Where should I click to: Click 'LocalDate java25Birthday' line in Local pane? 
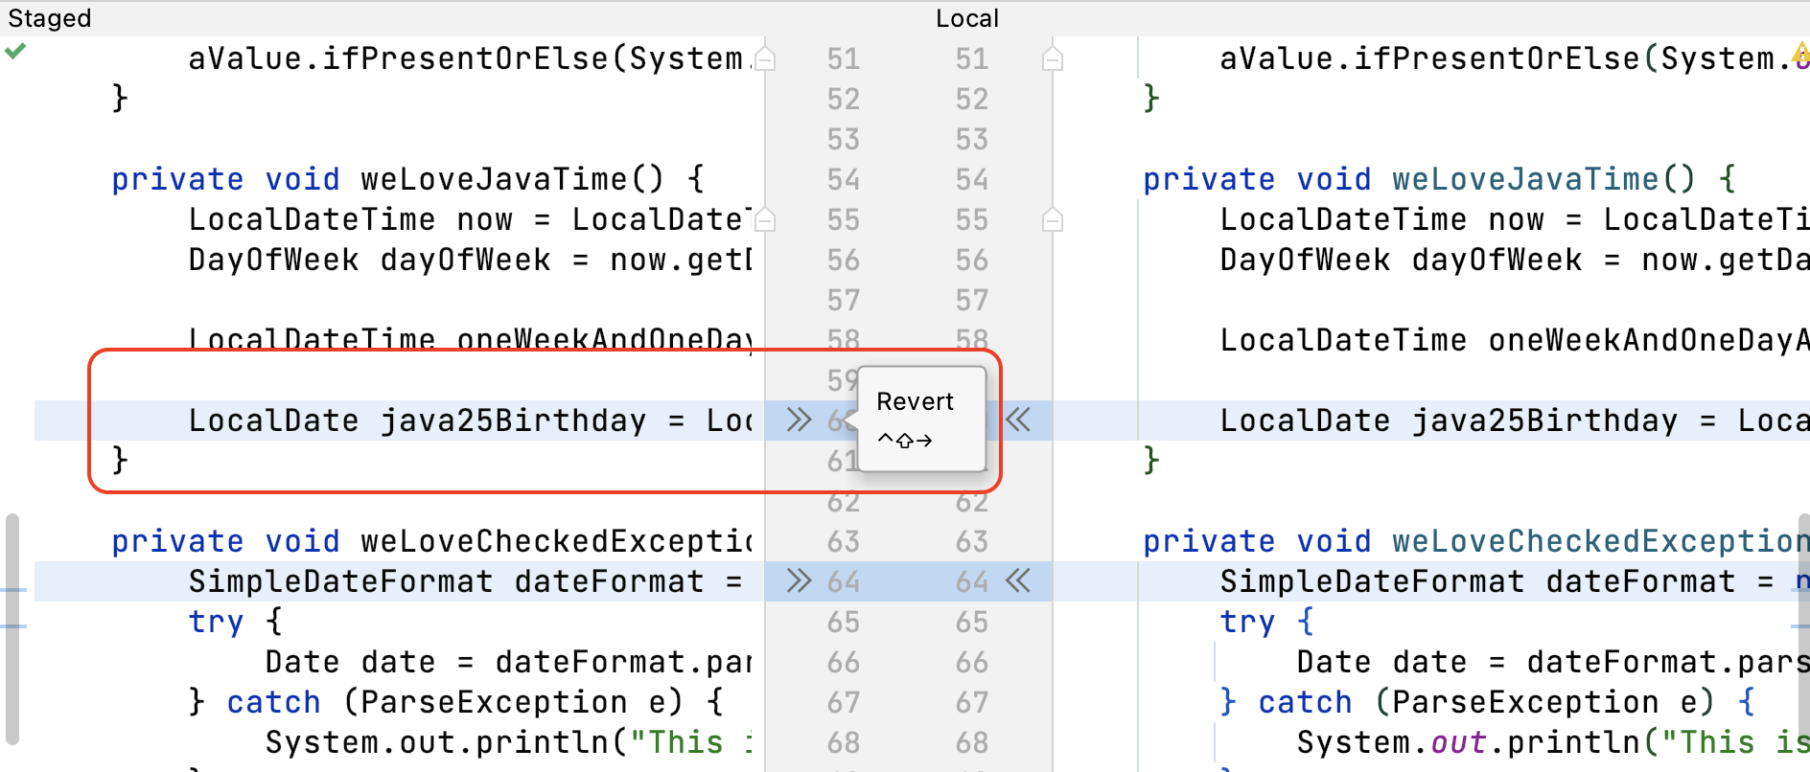[1515, 420]
